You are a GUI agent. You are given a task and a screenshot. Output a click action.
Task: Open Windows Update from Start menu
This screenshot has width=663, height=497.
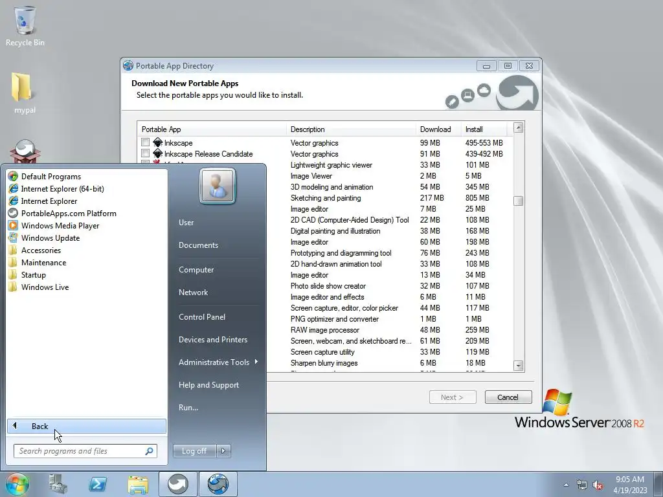click(x=51, y=238)
